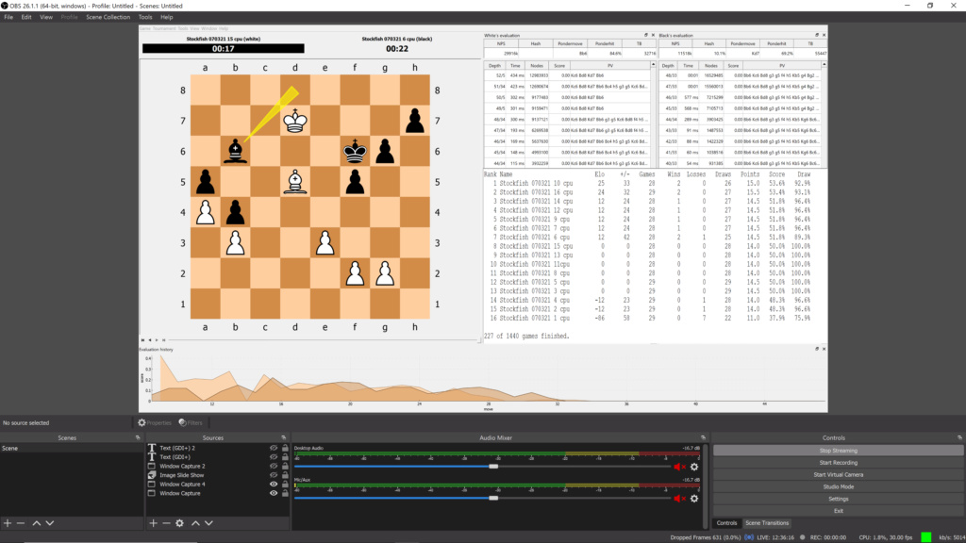Open the File menu
This screenshot has height=543, width=966.
point(8,17)
